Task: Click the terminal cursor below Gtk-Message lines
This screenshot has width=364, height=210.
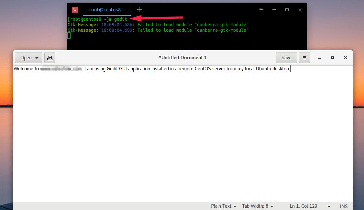Action: (69, 36)
